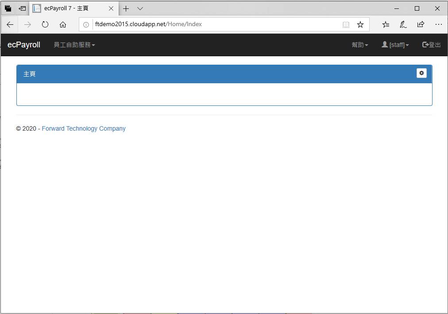Click the address bar URL field
Image resolution: width=448 pixels, height=314 pixels.
(x=212, y=24)
